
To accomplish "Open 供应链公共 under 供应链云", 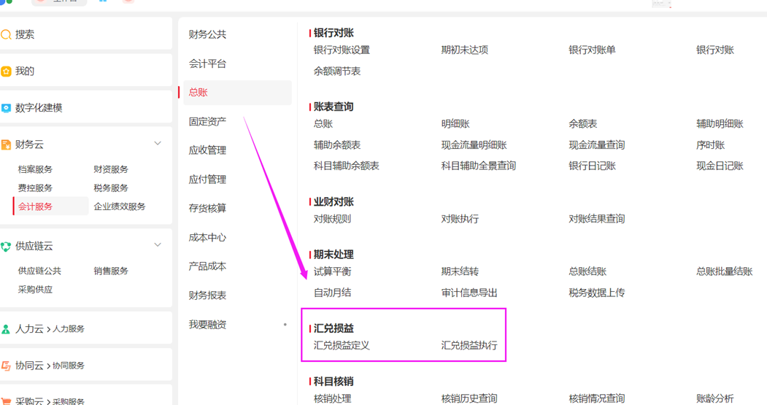I will click(x=39, y=271).
